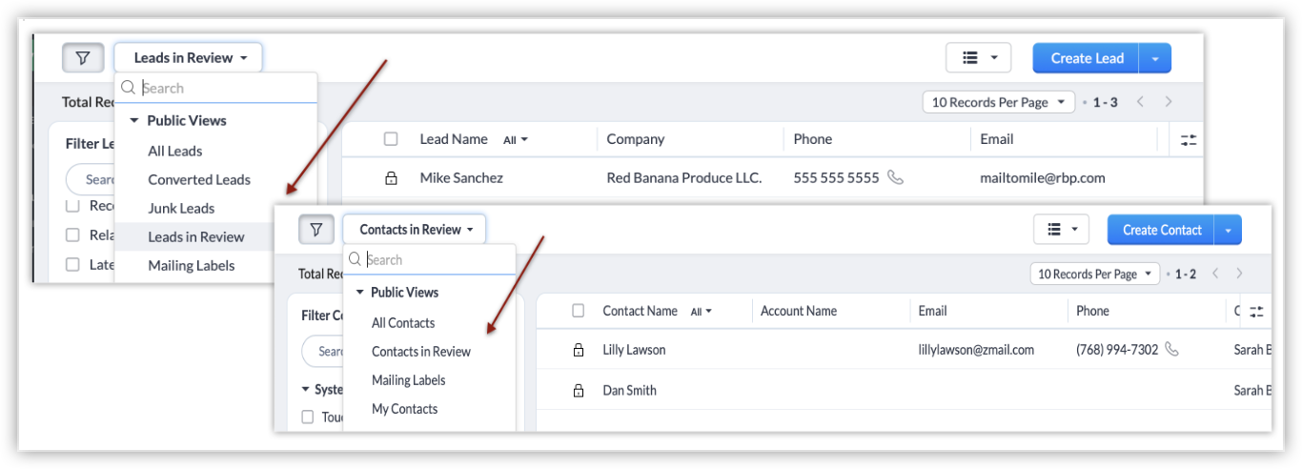Screen dimensions: 1302x469
Task: Select Mailing Labels in Leads dropdown
Action: 192,265
